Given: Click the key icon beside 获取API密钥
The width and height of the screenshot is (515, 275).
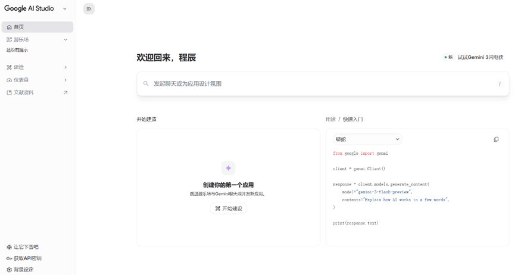Looking at the screenshot, I should tap(9, 258).
